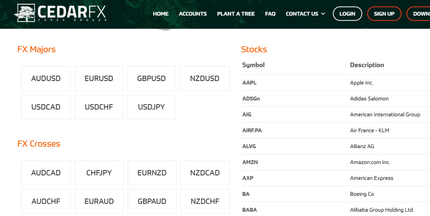This screenshot has height=216, width=430.
Task: Open the CONTACT US dropdown menu
Action: 302,14
